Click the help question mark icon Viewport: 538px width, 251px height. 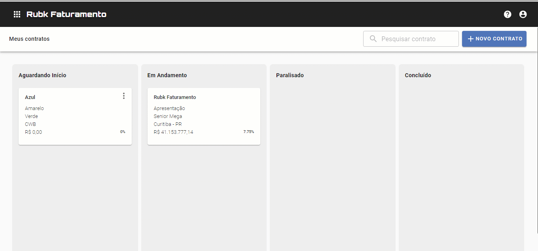[x=508, y=14]
